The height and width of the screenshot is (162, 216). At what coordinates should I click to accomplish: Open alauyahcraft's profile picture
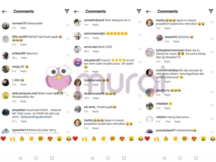78,63
